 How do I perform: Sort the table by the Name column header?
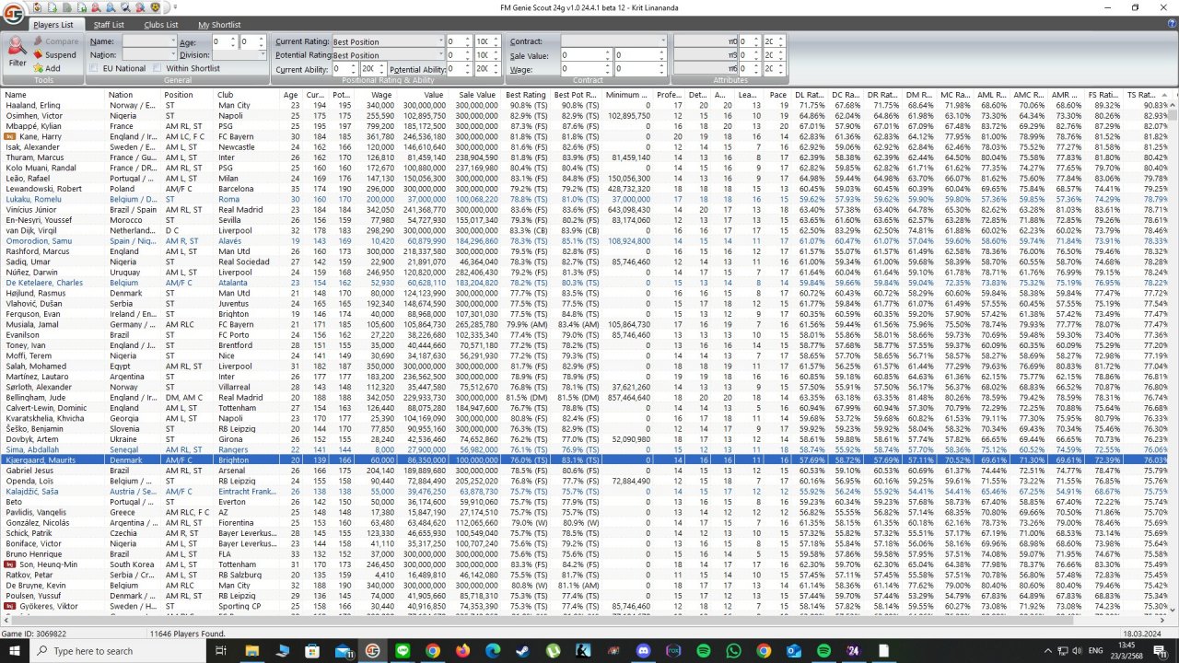click(x=53, y=95)
